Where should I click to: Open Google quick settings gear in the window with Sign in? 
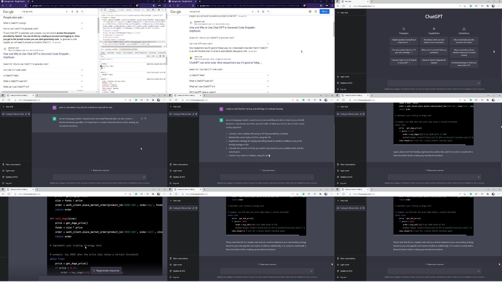(310, 11)
